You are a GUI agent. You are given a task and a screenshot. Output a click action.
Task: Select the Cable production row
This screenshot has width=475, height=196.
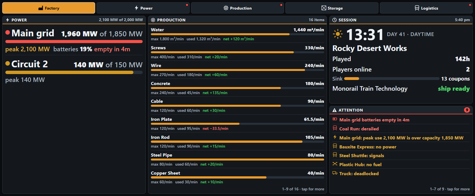[x=237, y=106]
